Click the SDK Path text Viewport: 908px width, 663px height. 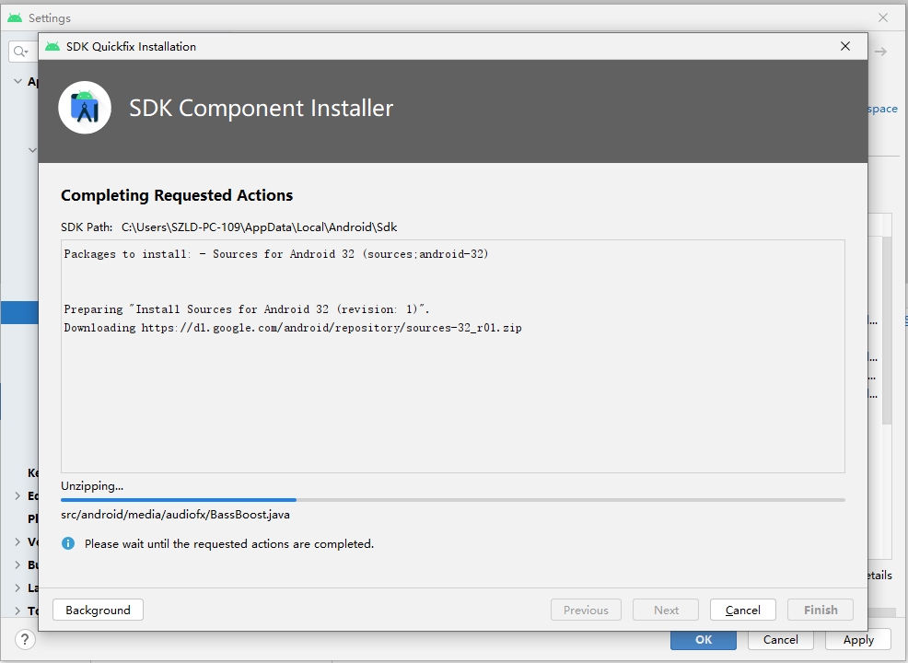pyautogui.click(x=228, y=227)
